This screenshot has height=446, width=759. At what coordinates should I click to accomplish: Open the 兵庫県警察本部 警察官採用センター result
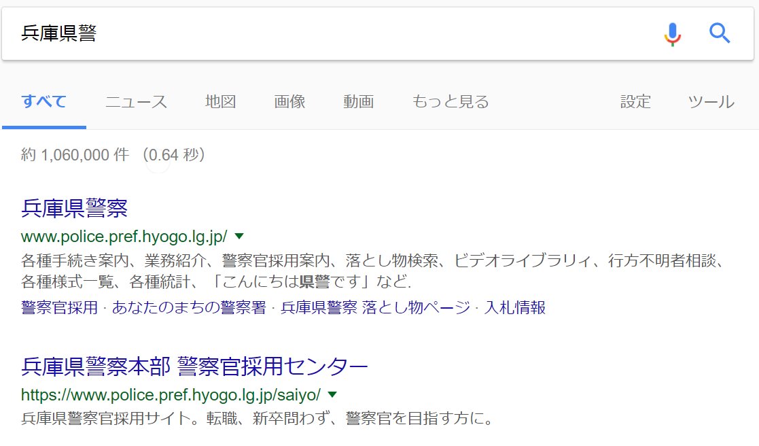(194, 366)
